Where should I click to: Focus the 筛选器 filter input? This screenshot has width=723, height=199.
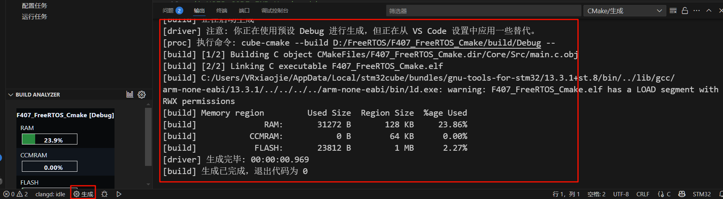[x=483, y=11]
